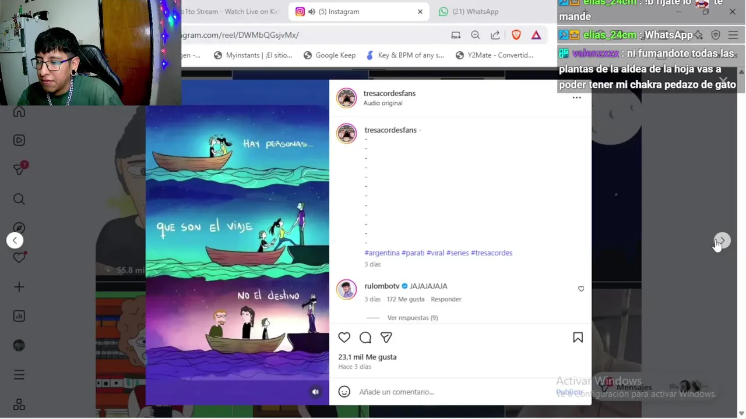Switch to the Kick Stream tab
Image resolution: width=746 pixels, height=419 pixels.
(231, 12)
